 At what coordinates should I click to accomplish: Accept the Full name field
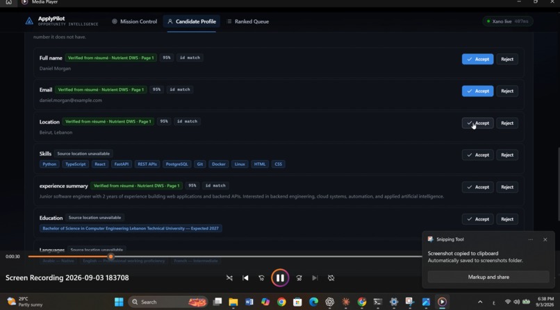[x=477, y=59]
